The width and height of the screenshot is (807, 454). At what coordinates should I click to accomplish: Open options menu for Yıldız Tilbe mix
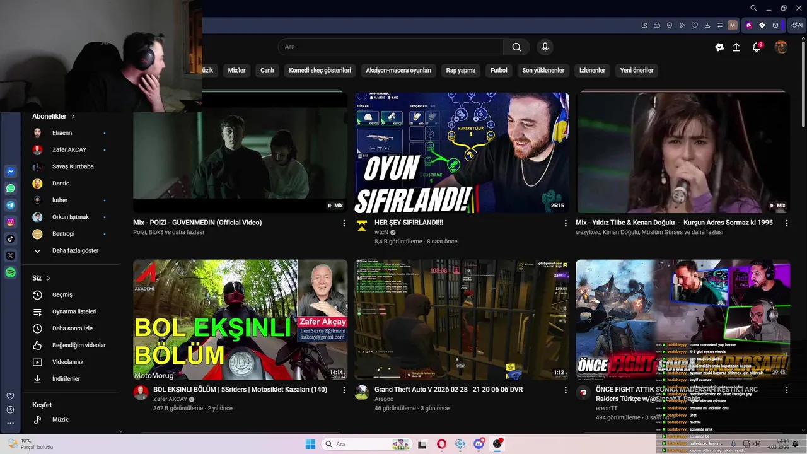coord(786,223)
